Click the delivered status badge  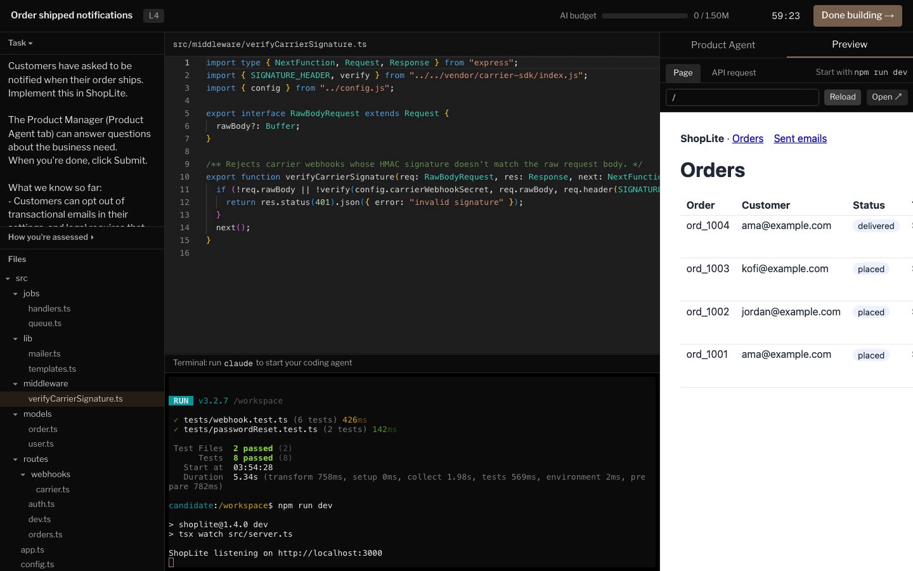[876, 226]
